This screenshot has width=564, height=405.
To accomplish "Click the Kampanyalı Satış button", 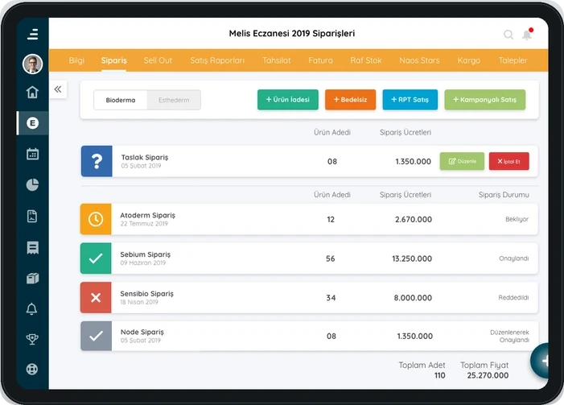I will click(485, 100).
